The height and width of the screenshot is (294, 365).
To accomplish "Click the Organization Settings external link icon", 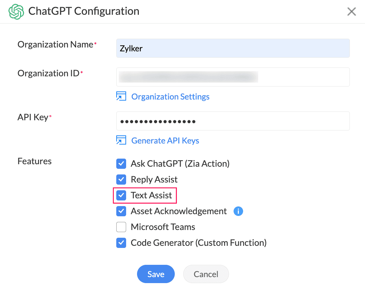I will [x=121, y=96].
